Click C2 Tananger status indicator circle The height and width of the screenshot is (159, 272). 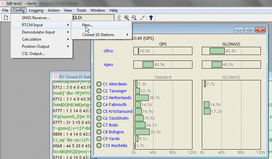(x=99, y=91)
